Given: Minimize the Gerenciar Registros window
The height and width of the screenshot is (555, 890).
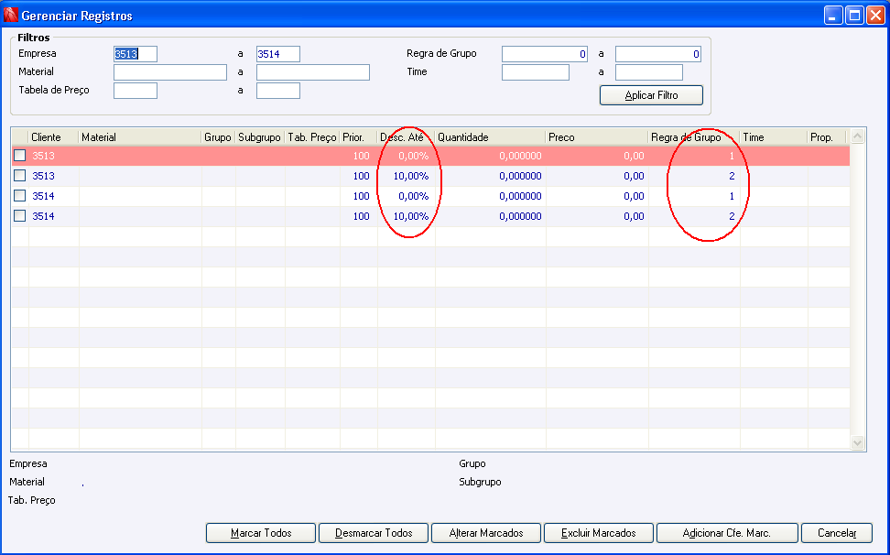Looking at the screenshot, I should [x=832, y=16].
